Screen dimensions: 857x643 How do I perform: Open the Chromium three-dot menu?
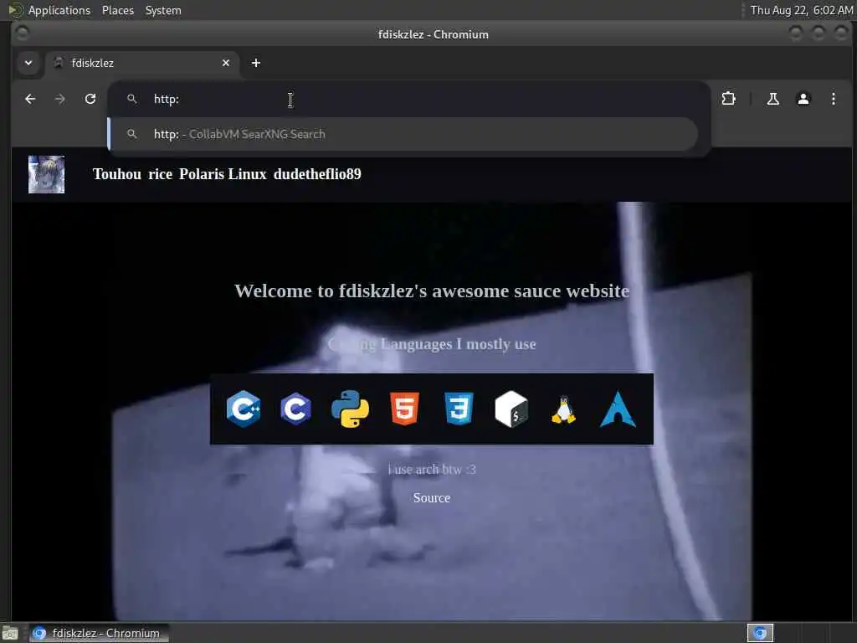pyautogui.click(x=833, y=99)
